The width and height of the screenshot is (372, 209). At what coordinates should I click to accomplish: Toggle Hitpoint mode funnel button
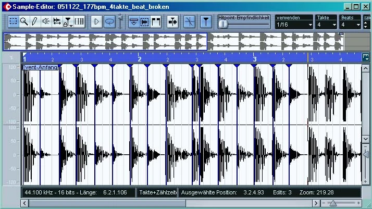point(206,22)
